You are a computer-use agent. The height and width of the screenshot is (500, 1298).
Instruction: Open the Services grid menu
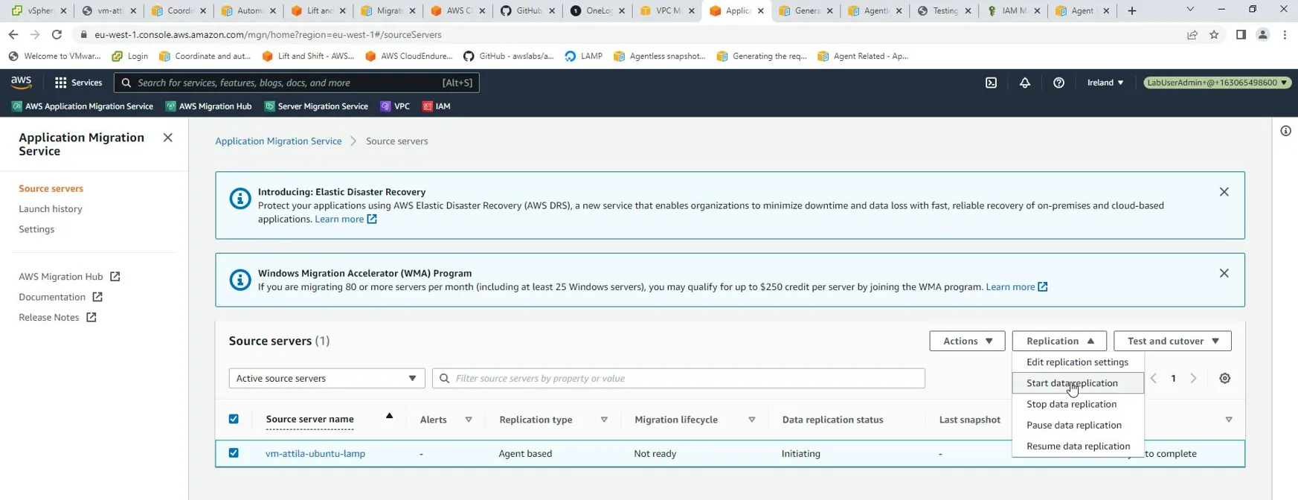[x=78, y=83]
